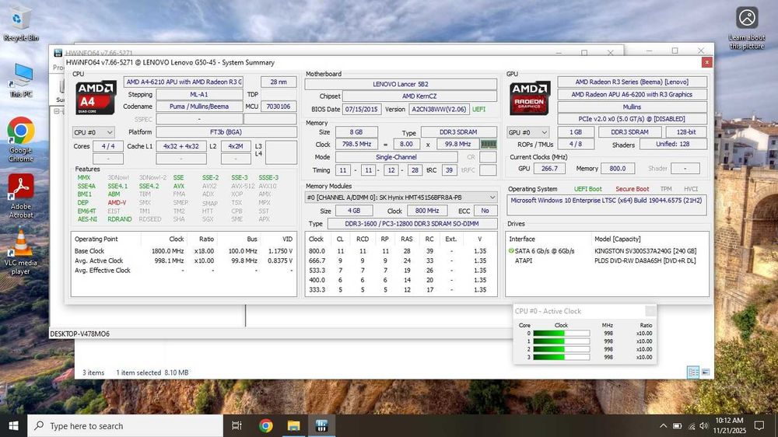The height and width of the screenshot is (437, 778).
Task: Select the KINGSTON SV300S37A240G drive row
Action: click(x=607, y=251)
